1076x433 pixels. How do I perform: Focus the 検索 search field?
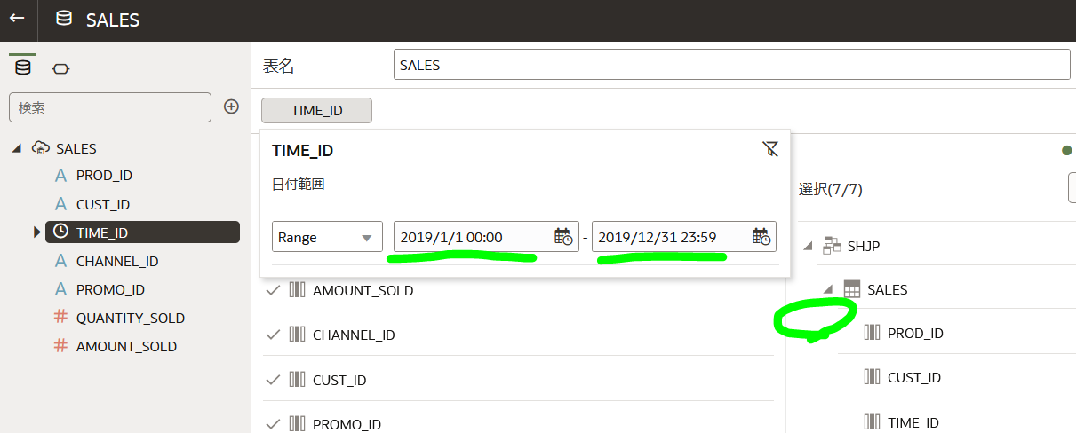click(x=110, y=107)
